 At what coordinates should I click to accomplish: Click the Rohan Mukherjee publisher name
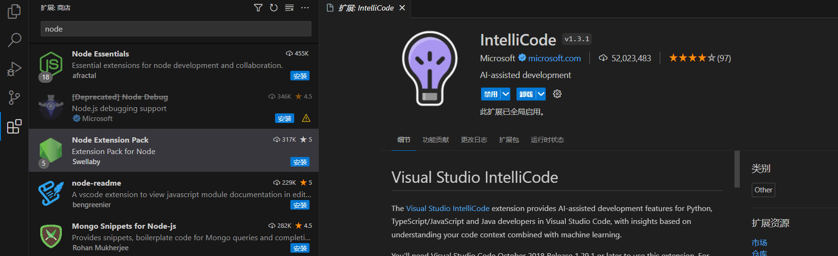coord(100,248)
